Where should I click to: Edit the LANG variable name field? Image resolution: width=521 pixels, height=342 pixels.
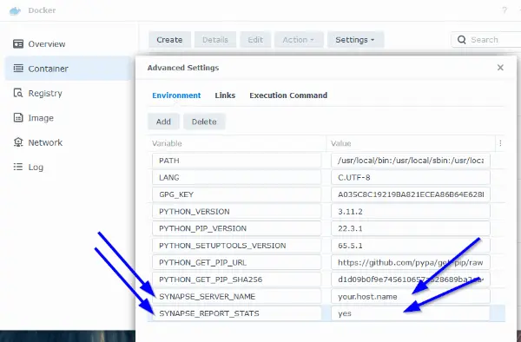coord(236,178)
